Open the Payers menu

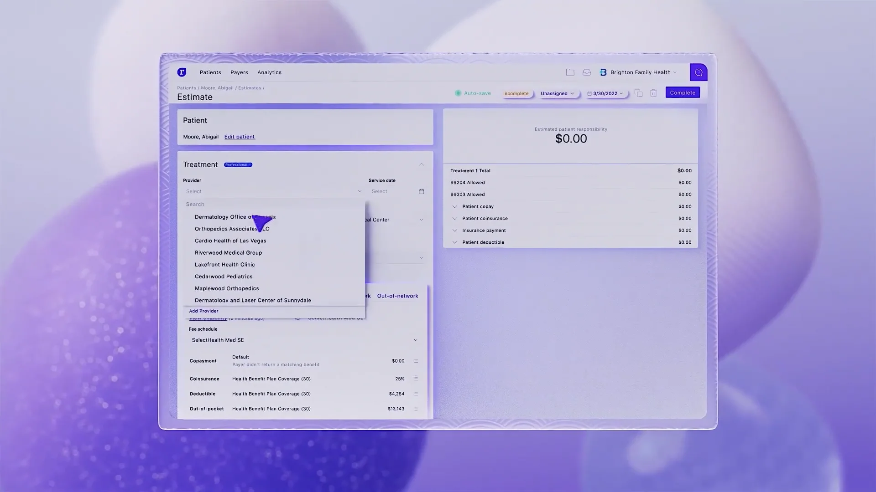(239, 72)
